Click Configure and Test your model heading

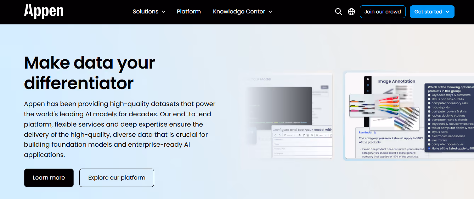(302, 130)
